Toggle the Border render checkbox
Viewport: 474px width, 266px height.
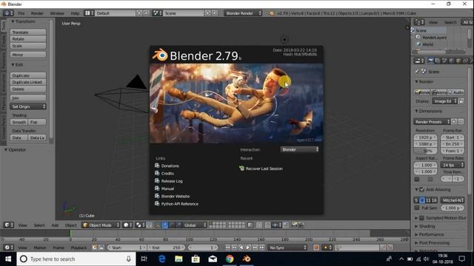pyautogui.click(x=417, y=179)
